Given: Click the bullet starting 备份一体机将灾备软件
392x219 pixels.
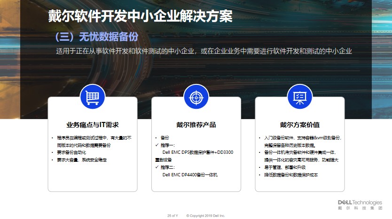Looking at the screenshot, I should pos(301,156).
